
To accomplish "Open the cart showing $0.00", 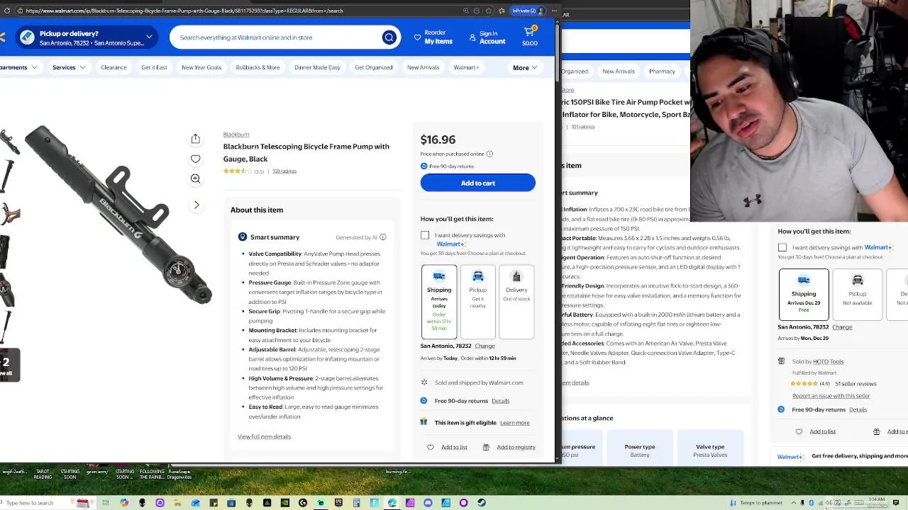I will click(x=530, y=37).
